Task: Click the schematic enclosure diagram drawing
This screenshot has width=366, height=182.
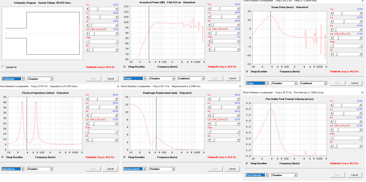Action: click(42, 33)
